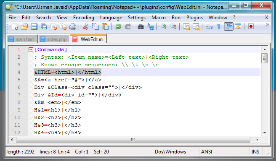Select the WebEdit.ini tab

tap(88, 39)
